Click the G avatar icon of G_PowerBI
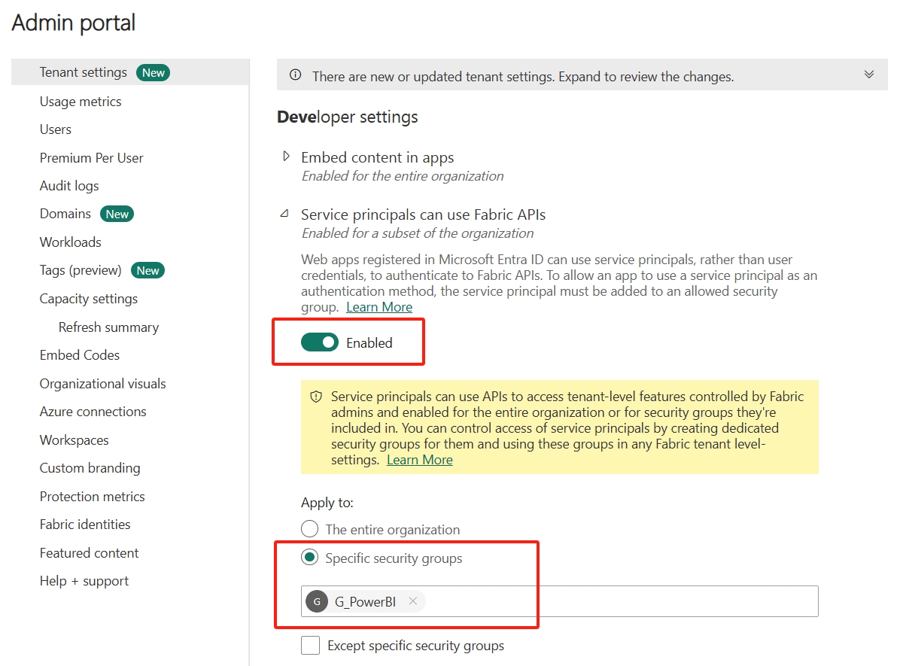 coord(317,601)
